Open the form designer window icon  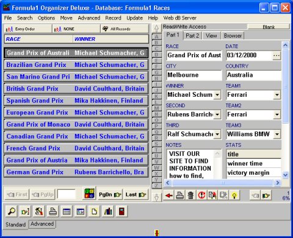point(81,211)
